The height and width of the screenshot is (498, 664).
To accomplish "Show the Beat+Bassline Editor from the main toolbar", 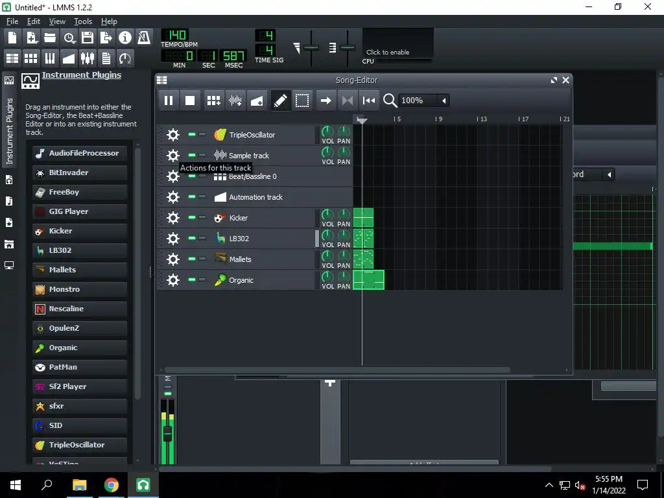I will coord(31,58).
